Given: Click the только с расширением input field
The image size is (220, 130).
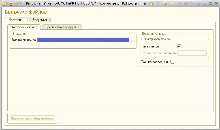Looking at the screenshot, I should tap(192, 53).
